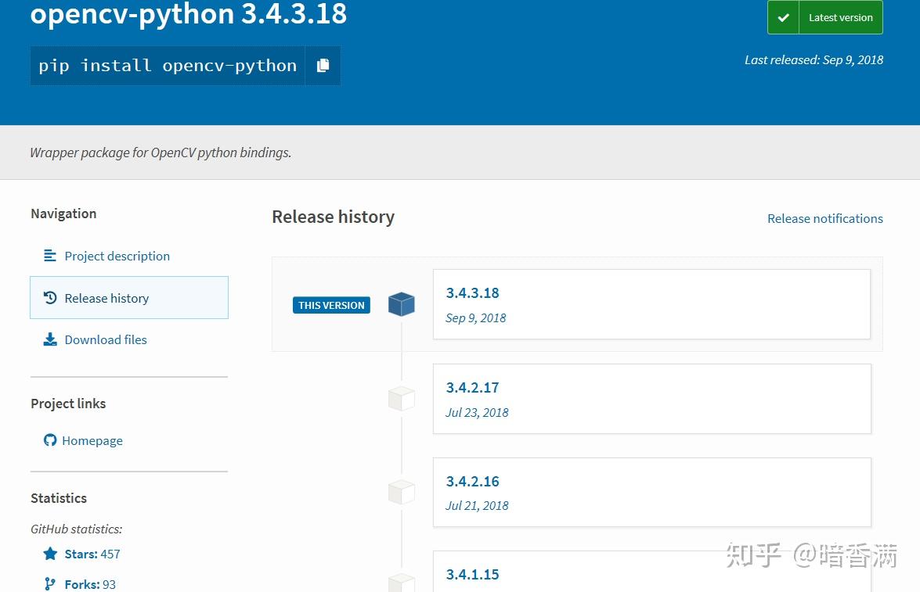The width and height of the screenshot is (920, 592).
Task: Open the Forks: 93 statistics link
Action: pyautogui.click(x=90, y=584)
